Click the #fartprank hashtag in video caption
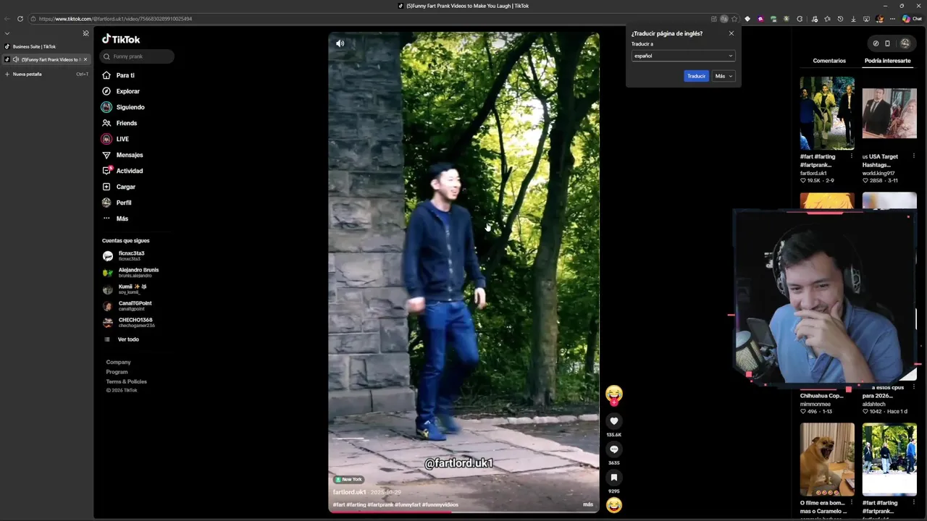927x521 pixels. pos(380,504)
